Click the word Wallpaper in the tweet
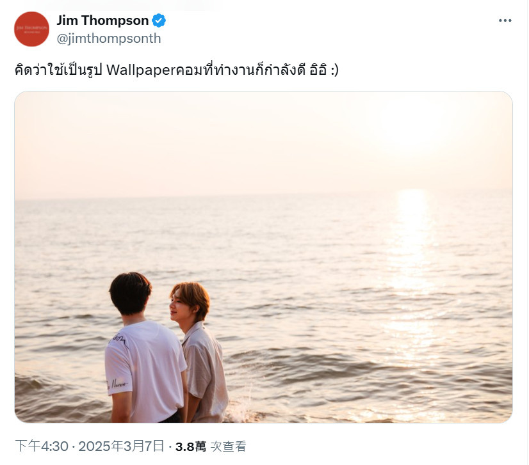The width and height of the screenshot is (529, 465). tap(142, 70)
